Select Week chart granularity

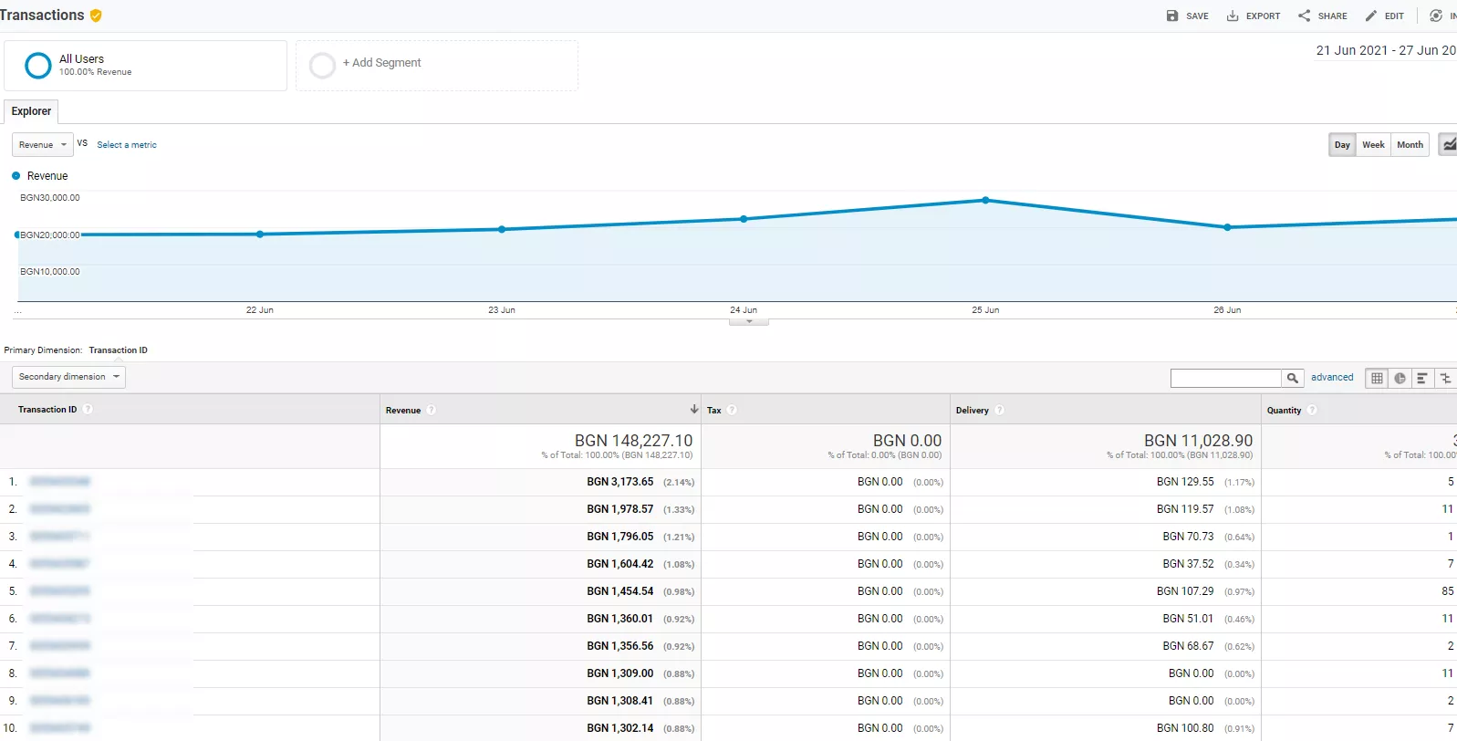[1373, 144]
